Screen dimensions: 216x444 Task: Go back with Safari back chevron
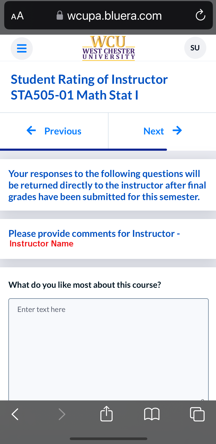tap(15, 414)
